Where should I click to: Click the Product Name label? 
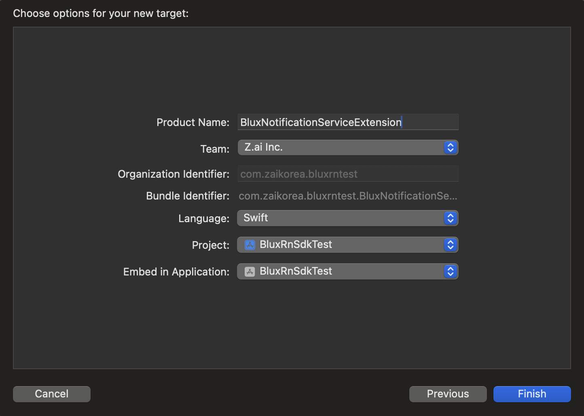pyautogui.click(x=193, y=122)
